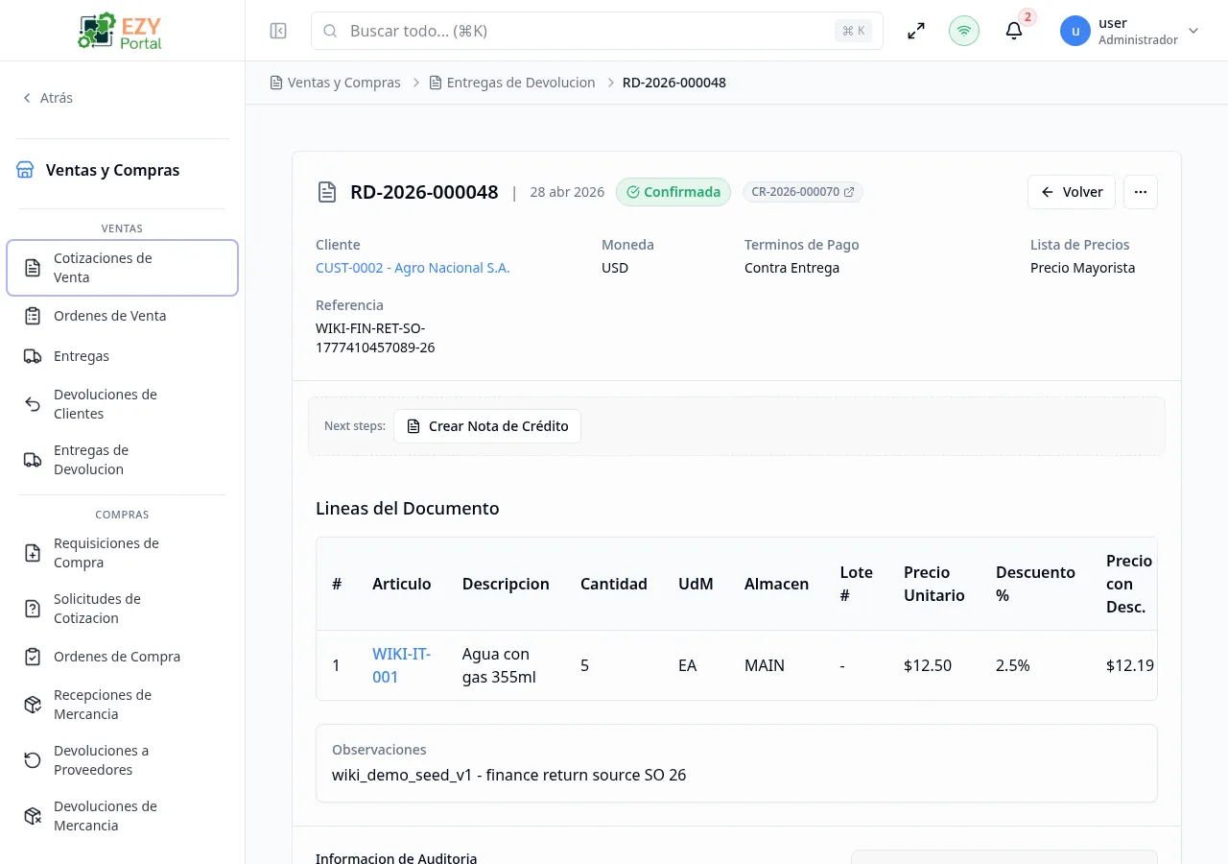
Task: Click the 2.5% discount cell
Action: click(1013, 665)
